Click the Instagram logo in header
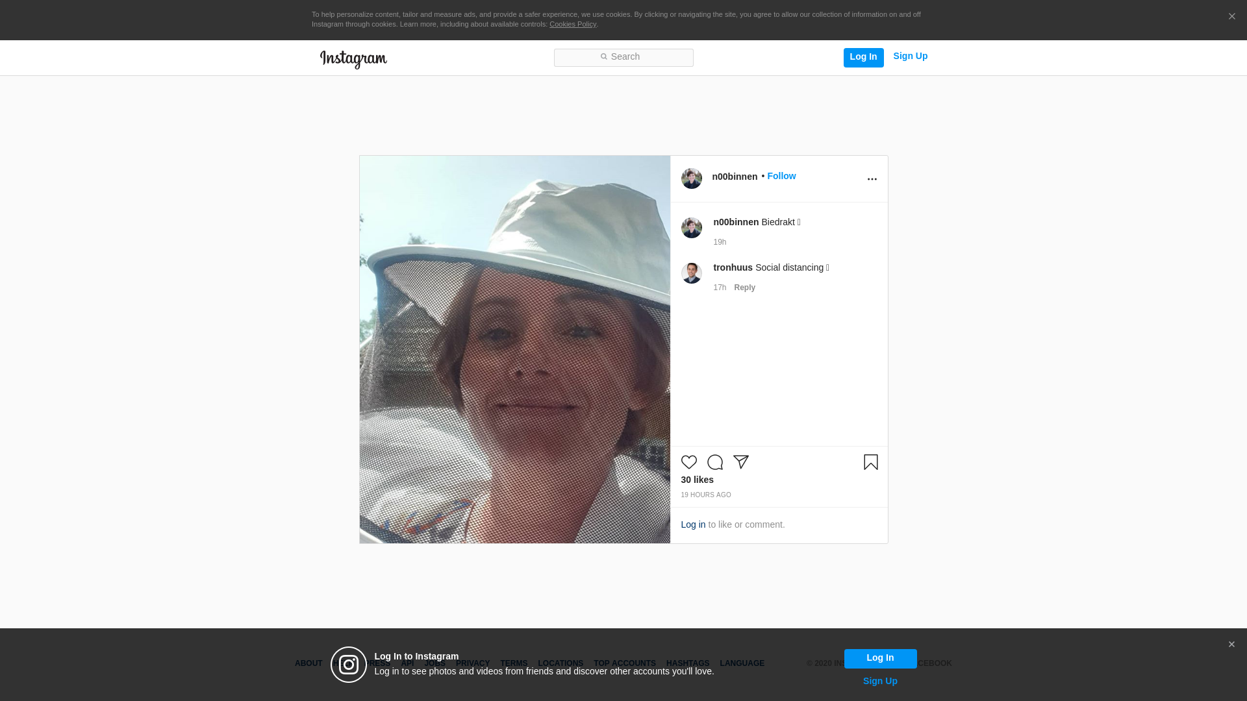 353,59
